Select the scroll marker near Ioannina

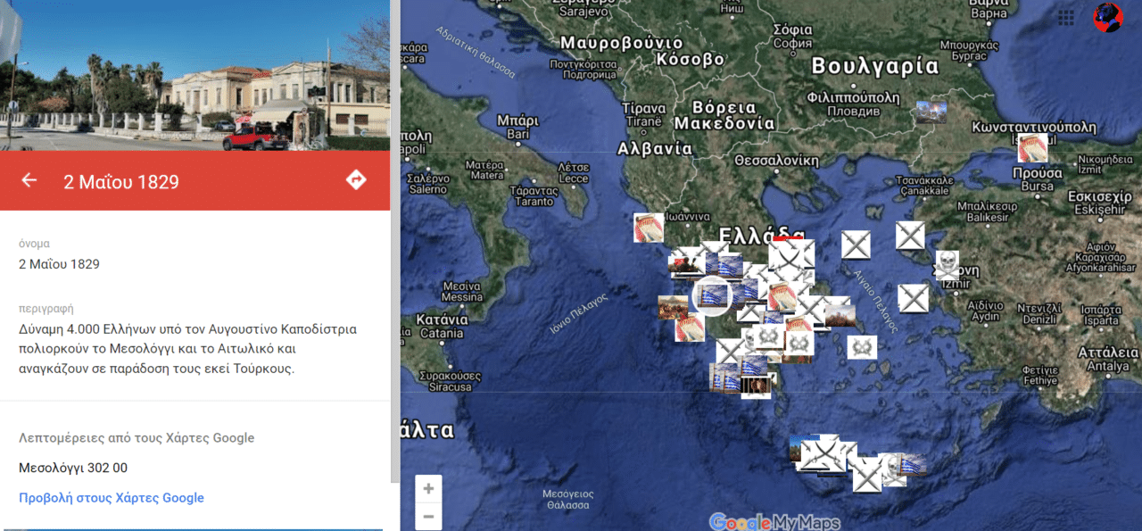[x=649, y=228]
